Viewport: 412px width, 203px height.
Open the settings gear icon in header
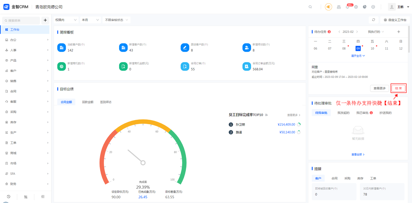click(356, 7)
